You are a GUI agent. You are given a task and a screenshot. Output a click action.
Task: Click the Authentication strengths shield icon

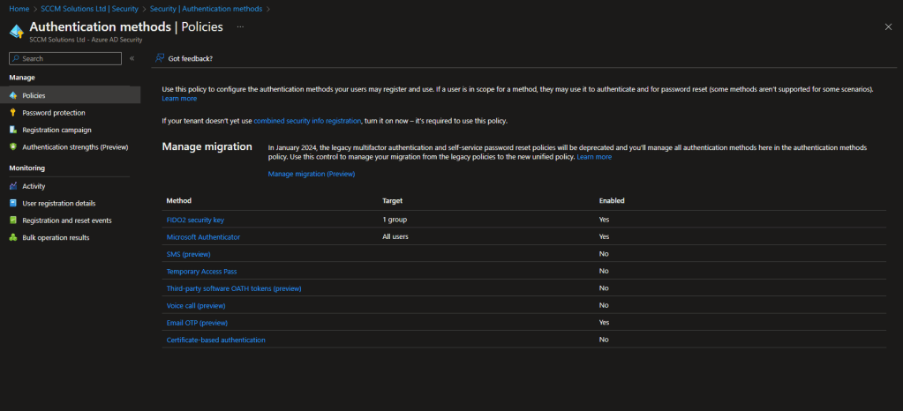[x=13, y=147]
